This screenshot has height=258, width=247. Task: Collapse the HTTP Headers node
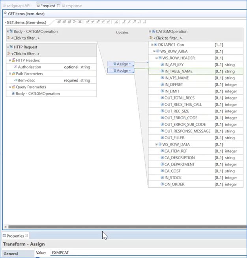point(10,60)
